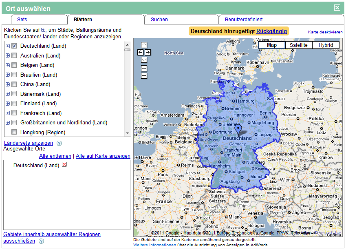Check the Frankreich (Land) checkbox

[x=14, y=113]
